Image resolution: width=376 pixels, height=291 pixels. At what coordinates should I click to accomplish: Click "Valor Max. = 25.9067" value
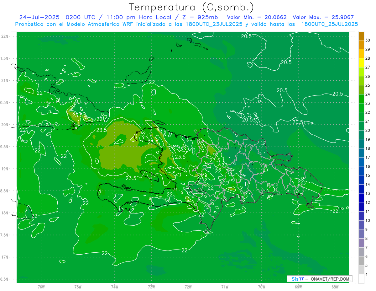coord(323,17)
